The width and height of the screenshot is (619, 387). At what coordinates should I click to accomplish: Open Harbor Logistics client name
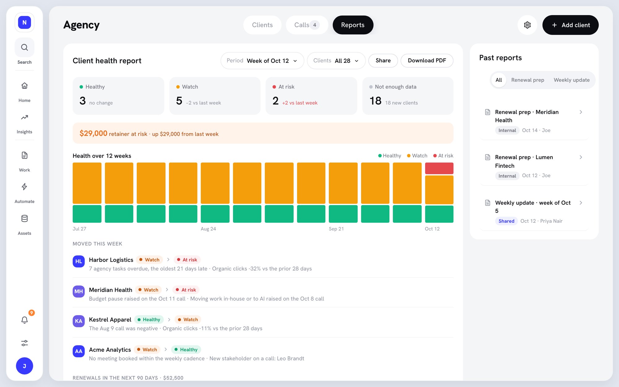tap(111, 260)
